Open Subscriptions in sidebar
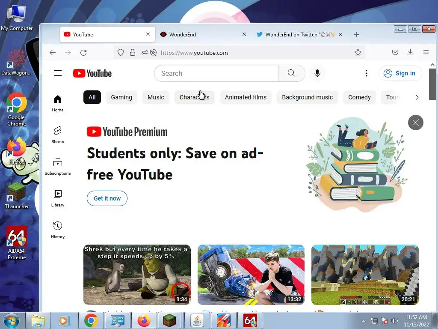The height and width of the screenshot is (329, 438). pos(58,167)
